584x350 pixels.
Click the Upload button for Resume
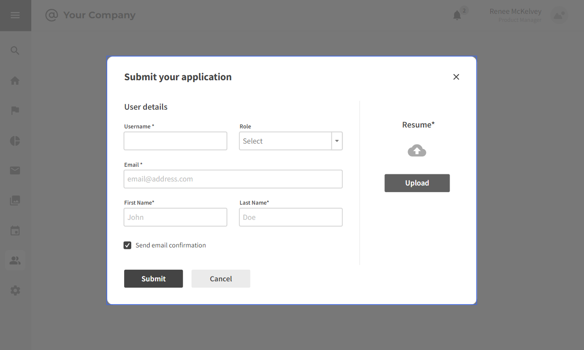417,183
